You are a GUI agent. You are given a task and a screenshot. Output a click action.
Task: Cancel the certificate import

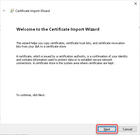point(127,129)
